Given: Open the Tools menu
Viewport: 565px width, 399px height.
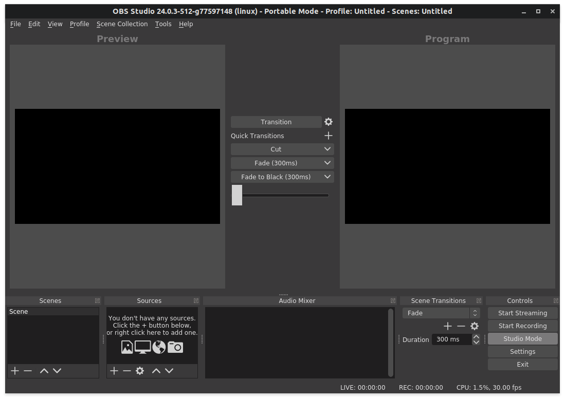Looking at the screenshot, I should click(163, 24).
